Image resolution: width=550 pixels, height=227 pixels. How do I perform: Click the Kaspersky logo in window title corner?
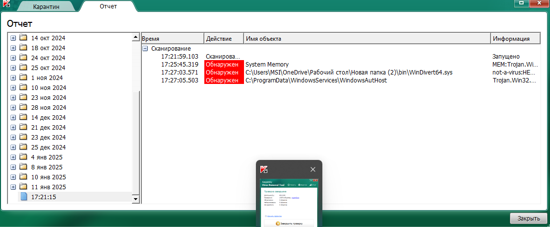pyautogui.click(x=6, y=4)
